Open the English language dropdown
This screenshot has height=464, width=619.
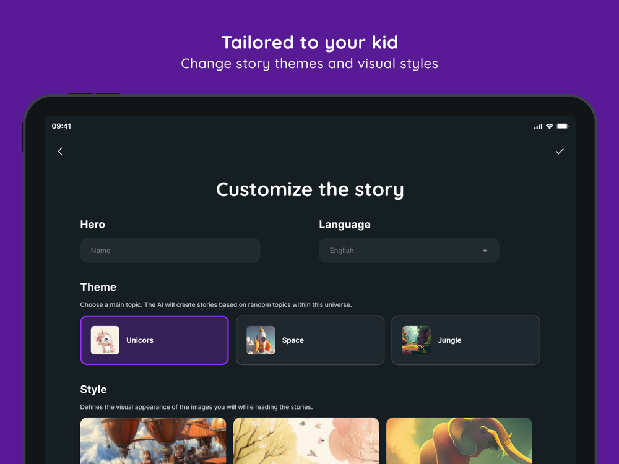click(x=409, y=251)
